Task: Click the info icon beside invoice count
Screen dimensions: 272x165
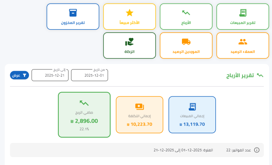Action: pos(257,150)
